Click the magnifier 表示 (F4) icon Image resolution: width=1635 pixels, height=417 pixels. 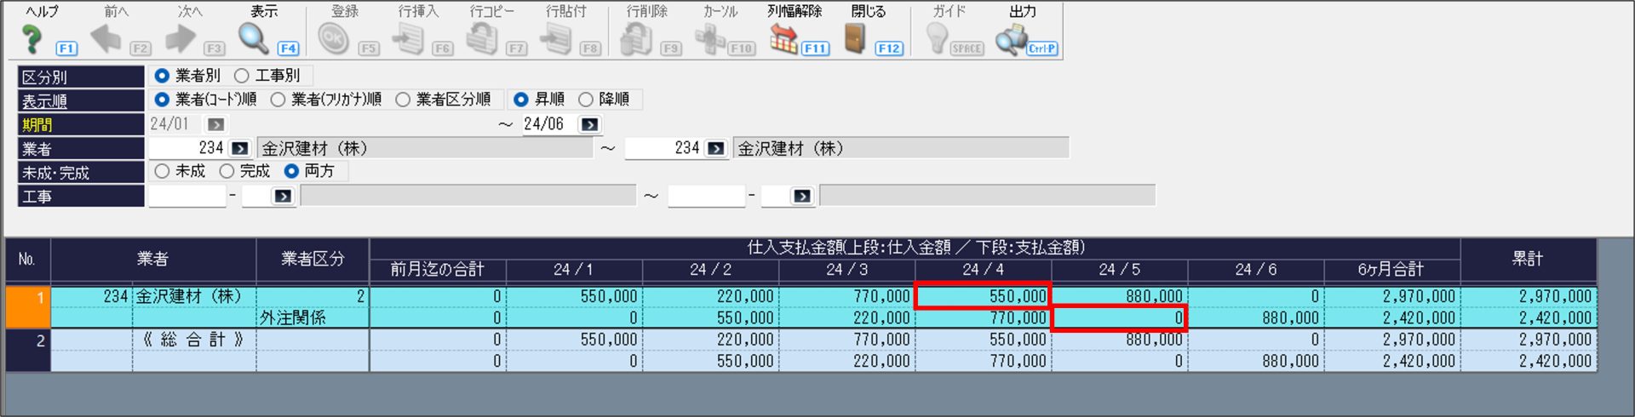click(254, 39)
